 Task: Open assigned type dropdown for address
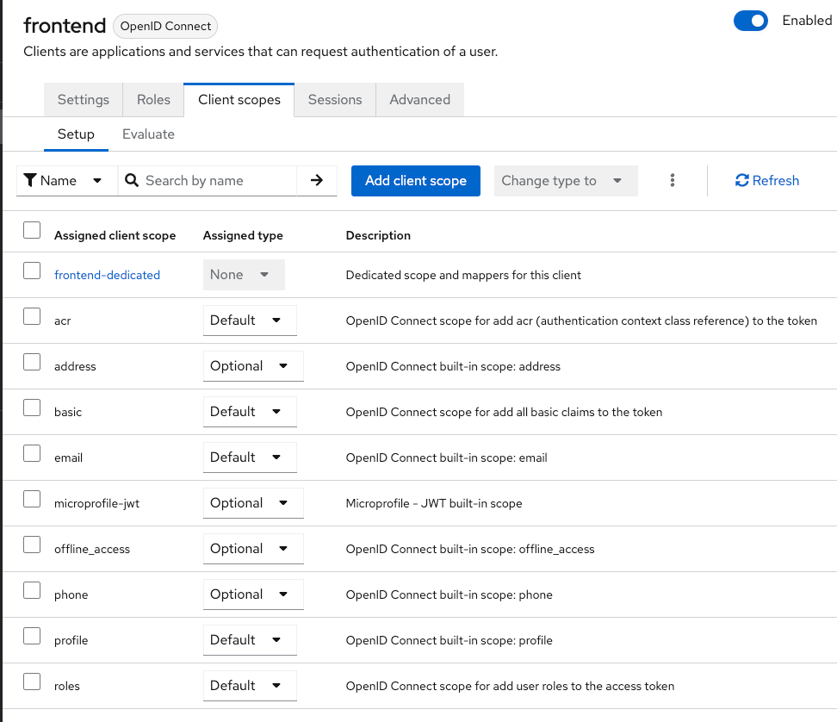[252, 366]
